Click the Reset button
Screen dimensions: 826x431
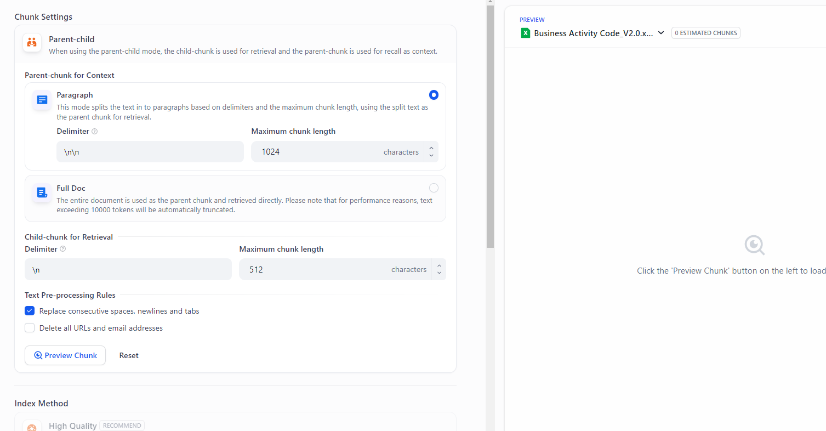129,355
